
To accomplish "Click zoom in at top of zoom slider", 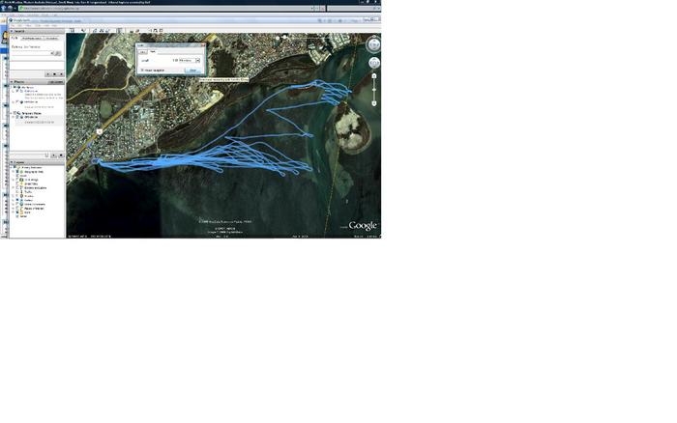I will (374, 76).
